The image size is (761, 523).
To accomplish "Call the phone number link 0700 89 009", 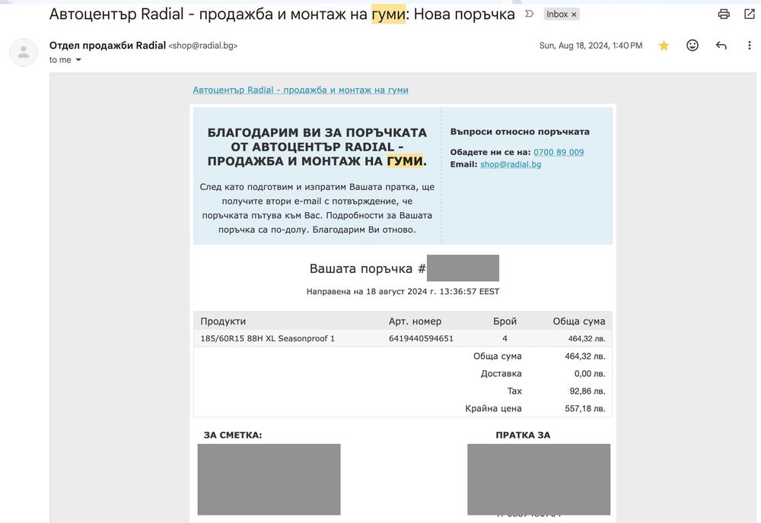I will [x=559, y=152].
